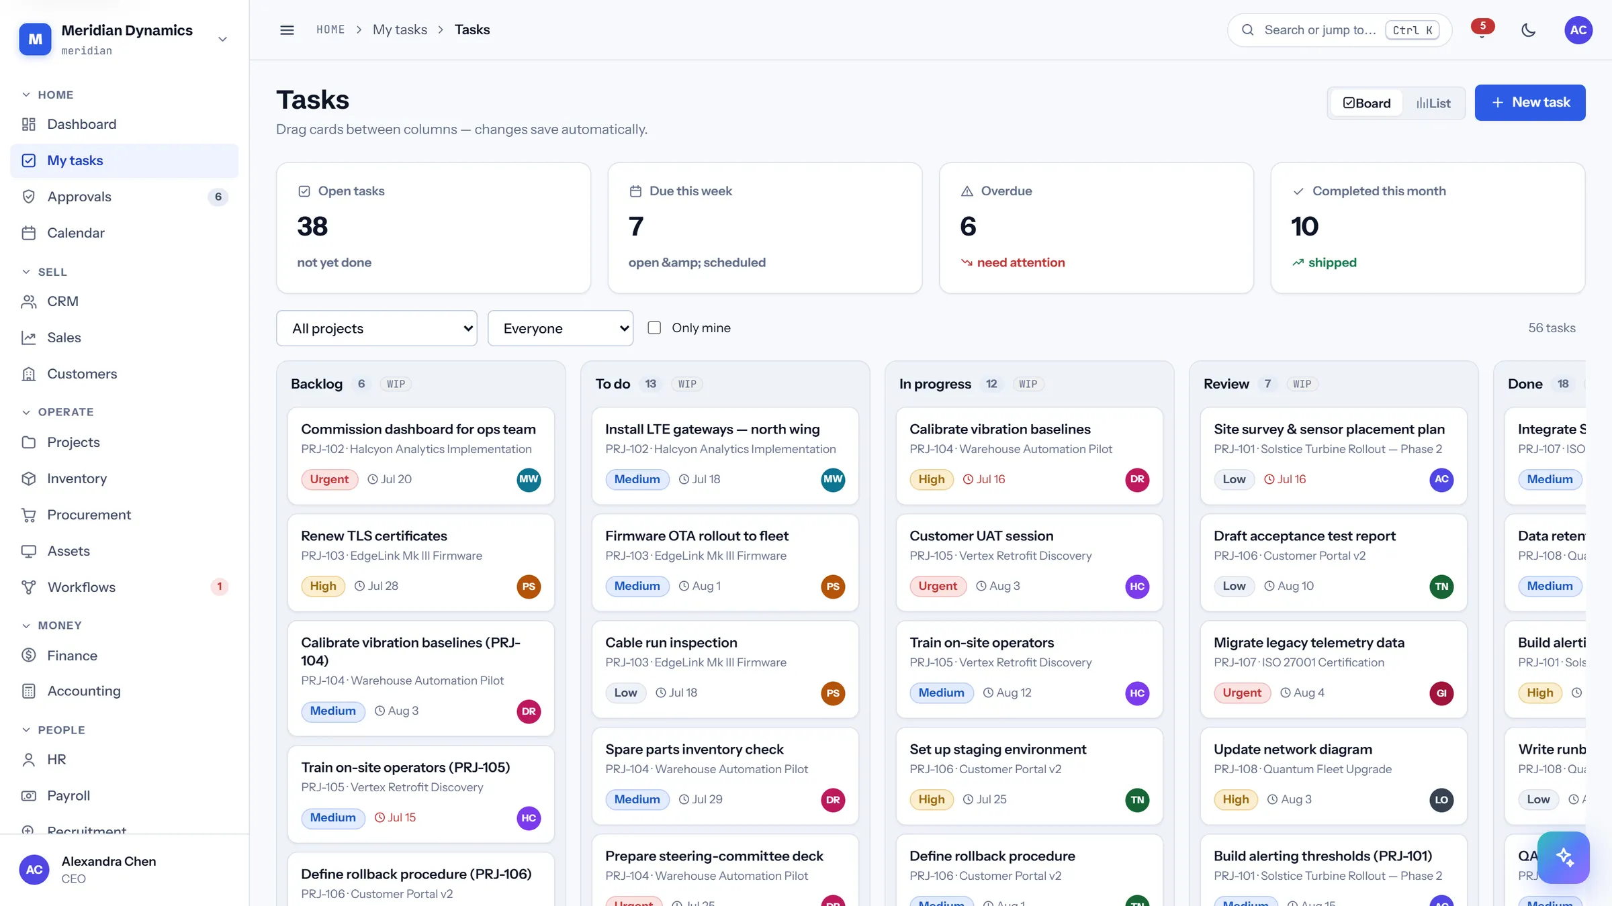Open Install LTE gateways — north wing card
The image size is (1612, 906).
click(725, 456)
